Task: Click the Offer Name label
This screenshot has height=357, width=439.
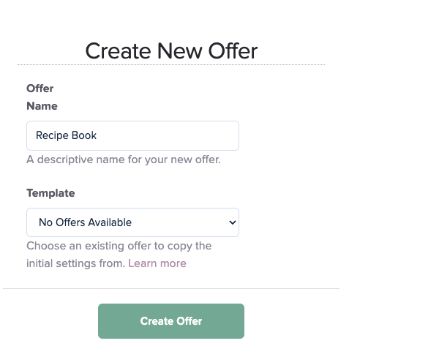Action: (x=42, y=97)
